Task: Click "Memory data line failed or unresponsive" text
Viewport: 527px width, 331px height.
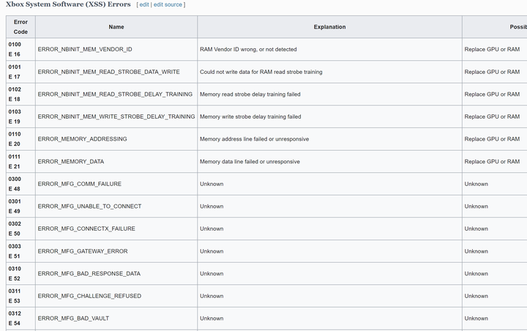Action: (250, 161)
